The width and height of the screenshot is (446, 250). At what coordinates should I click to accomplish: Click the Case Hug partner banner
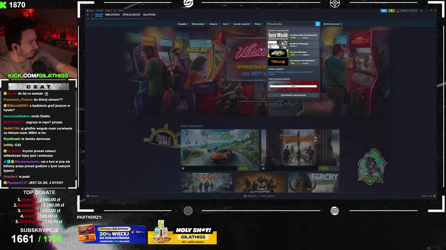click(x=111, y=234)
